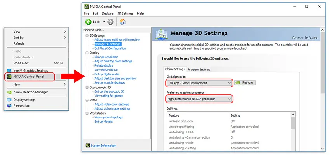Click the Back button label
The width and height of the screenshot is (330, 156).
point(96,22)
